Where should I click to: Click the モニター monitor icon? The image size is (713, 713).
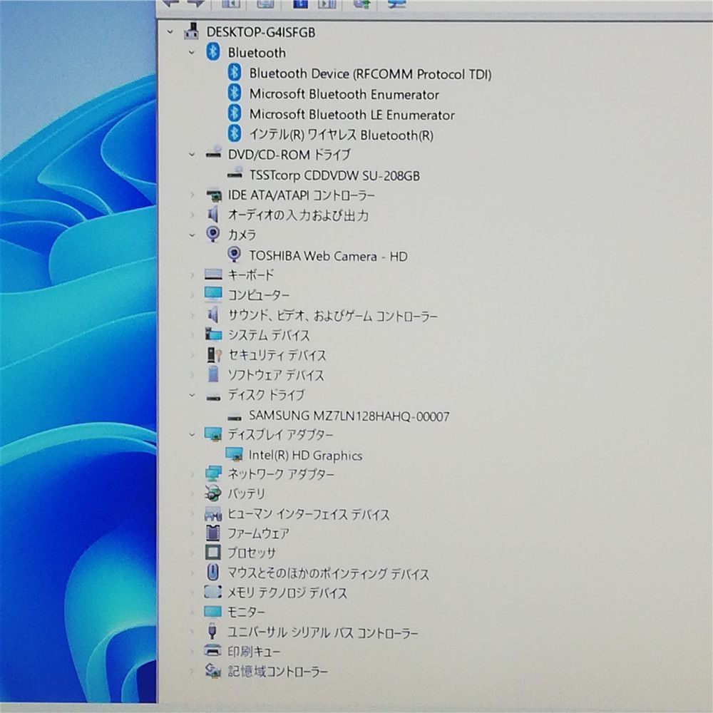[212, 612]
